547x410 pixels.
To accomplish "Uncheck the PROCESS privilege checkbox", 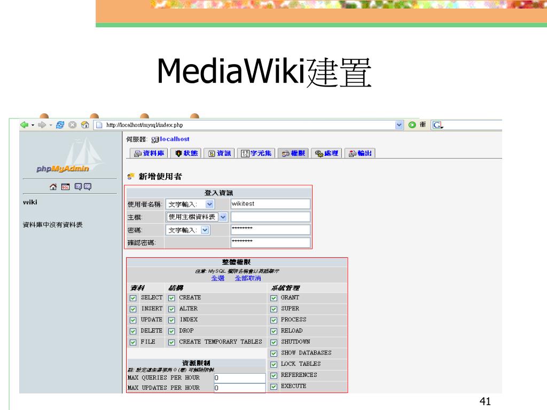I will (x=274, y=320).
